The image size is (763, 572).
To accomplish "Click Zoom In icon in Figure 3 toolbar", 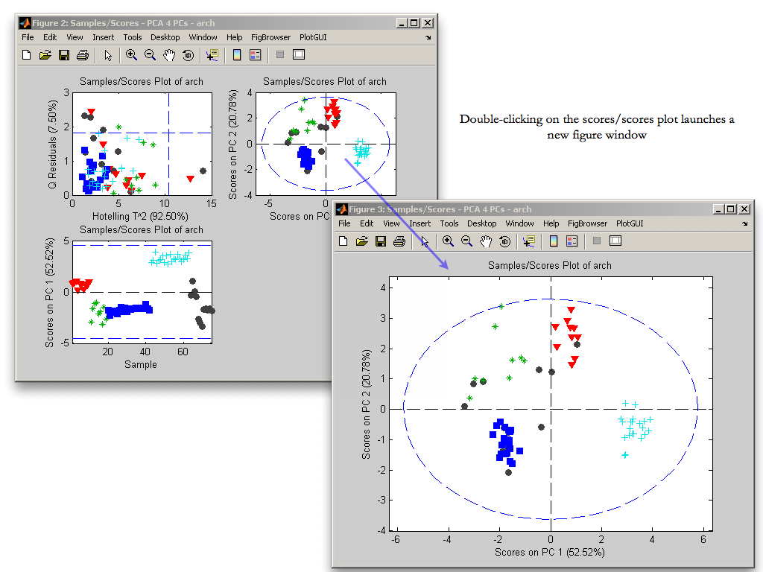I will pyautogui.click(x=448, y=241).
